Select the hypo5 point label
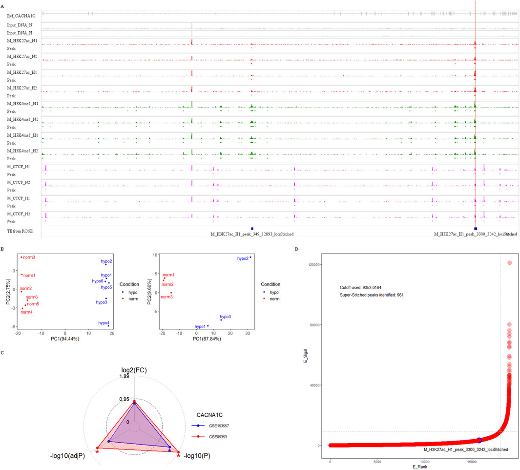This screenshot has height=470, width=520. (106, 287)
